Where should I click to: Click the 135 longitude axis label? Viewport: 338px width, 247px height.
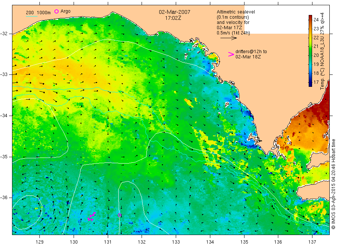click(x=244, y=242)
